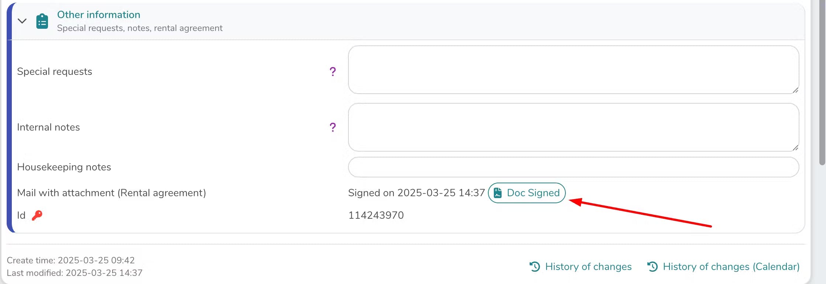The width and height of the screenshot is (826, 284).
Task: Click the booking Id number 114243970
Action: (x=376, y=215)
